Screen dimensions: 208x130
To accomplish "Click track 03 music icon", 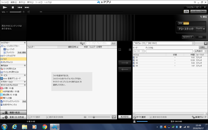I will 134,63.
